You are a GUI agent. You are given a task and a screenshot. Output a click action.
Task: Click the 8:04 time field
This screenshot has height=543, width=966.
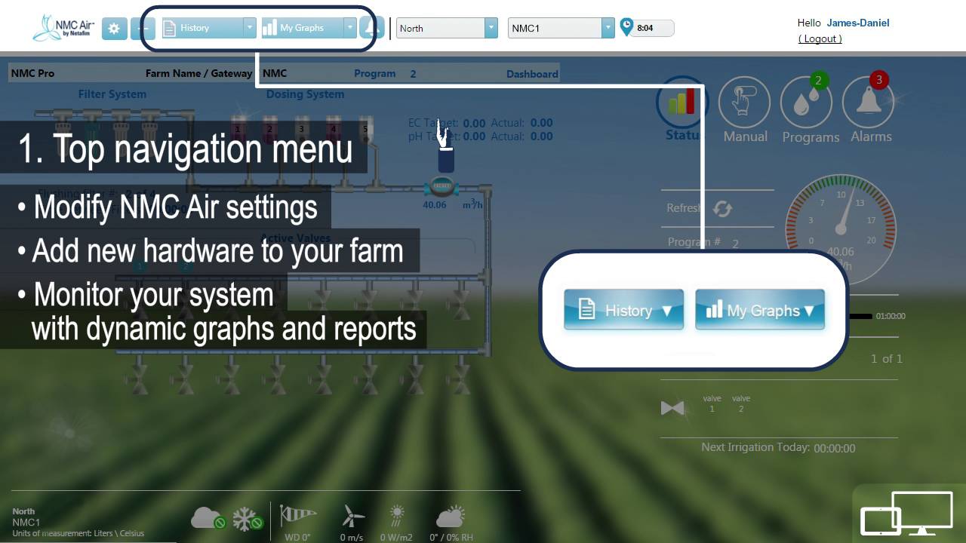pos(651,28)
